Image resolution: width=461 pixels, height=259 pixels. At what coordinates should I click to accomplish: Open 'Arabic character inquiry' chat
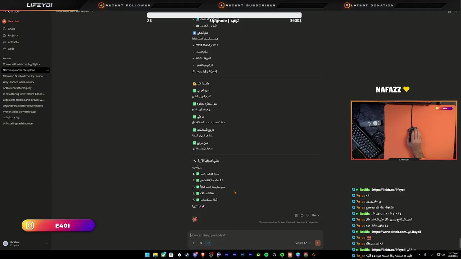17,88
